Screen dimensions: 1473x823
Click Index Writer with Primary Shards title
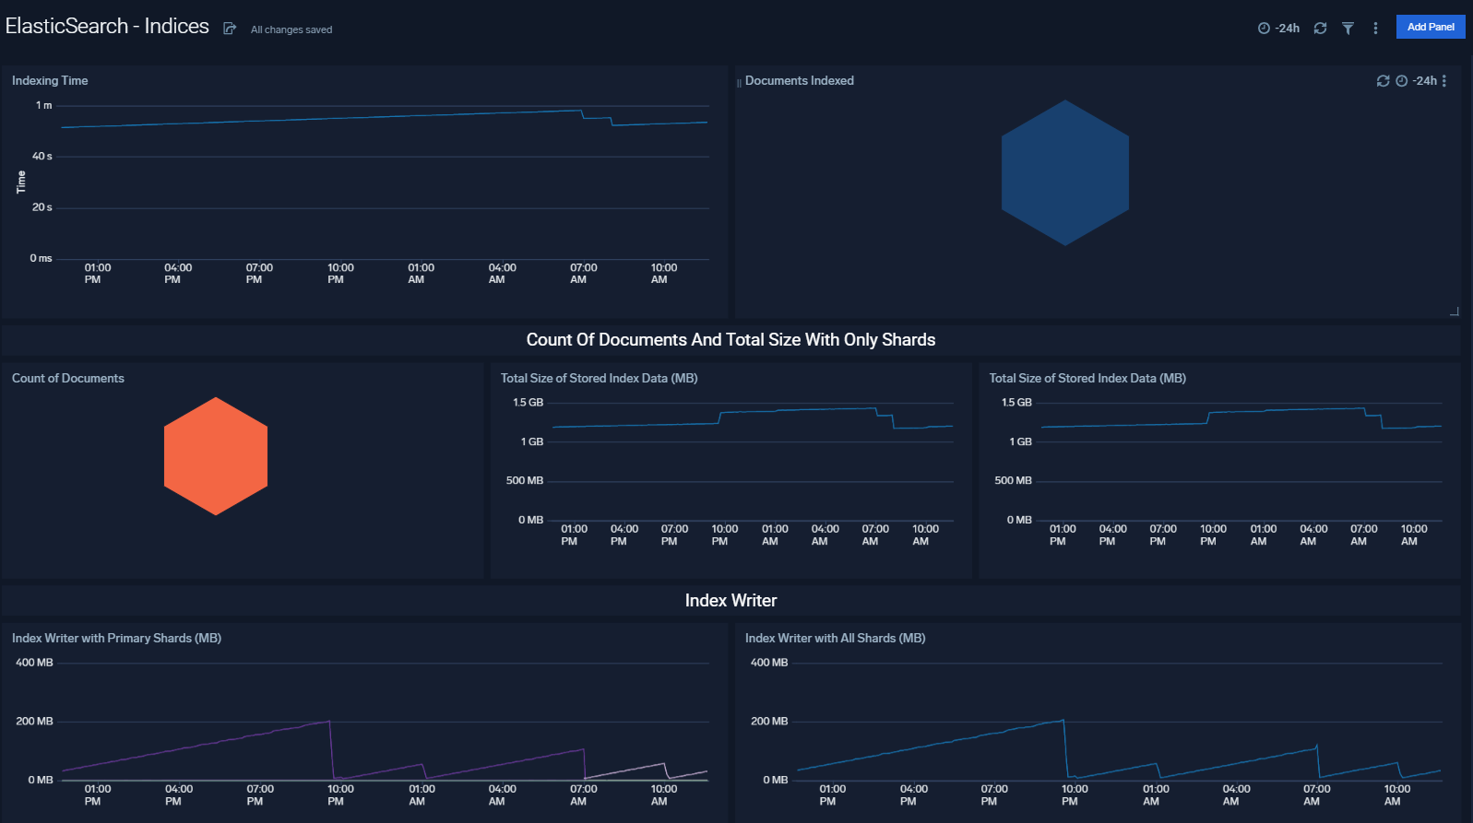tap(116, 639)
